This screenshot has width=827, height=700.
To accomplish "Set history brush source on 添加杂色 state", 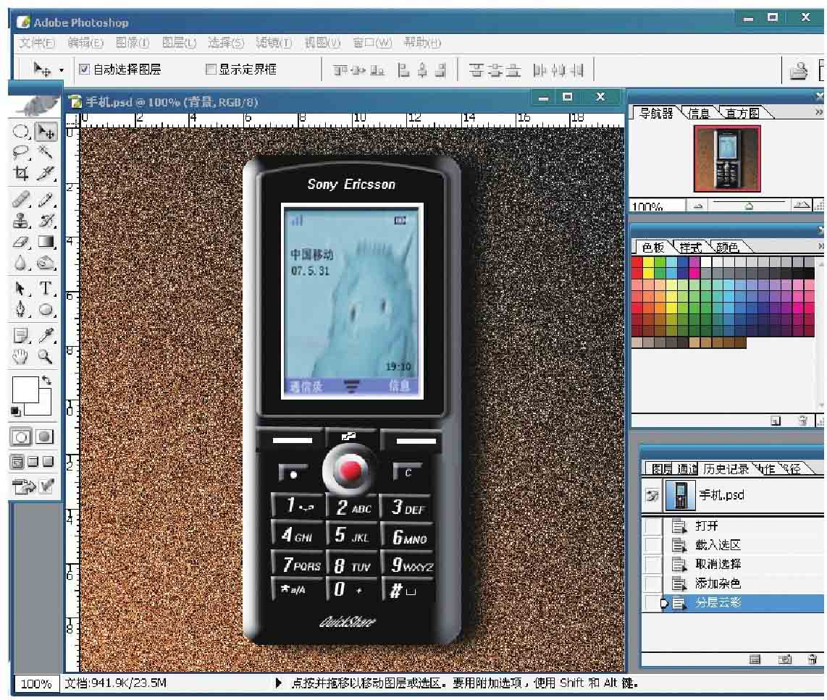I will coord(653,583).
